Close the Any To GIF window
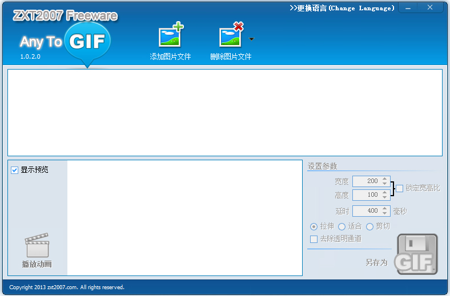Image resolution: width=450 pixels, height=296 pixels. [430, 8]
